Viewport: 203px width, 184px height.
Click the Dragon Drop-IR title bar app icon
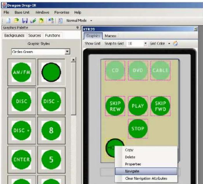coord(4,5)
